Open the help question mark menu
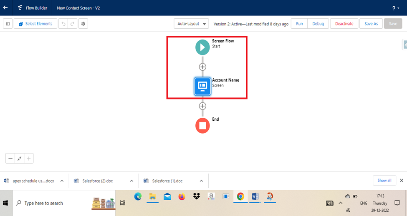 (395, 8)
